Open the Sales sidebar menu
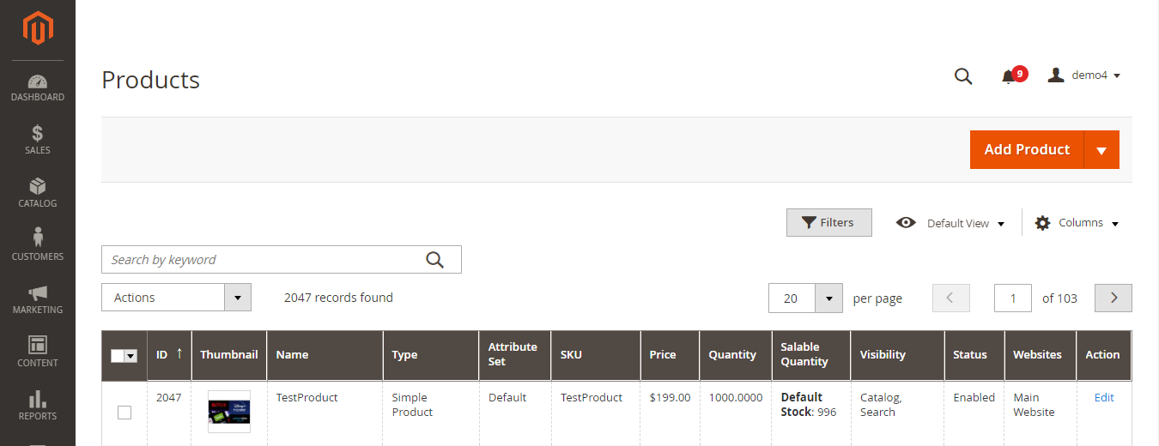 pos(38,141)
